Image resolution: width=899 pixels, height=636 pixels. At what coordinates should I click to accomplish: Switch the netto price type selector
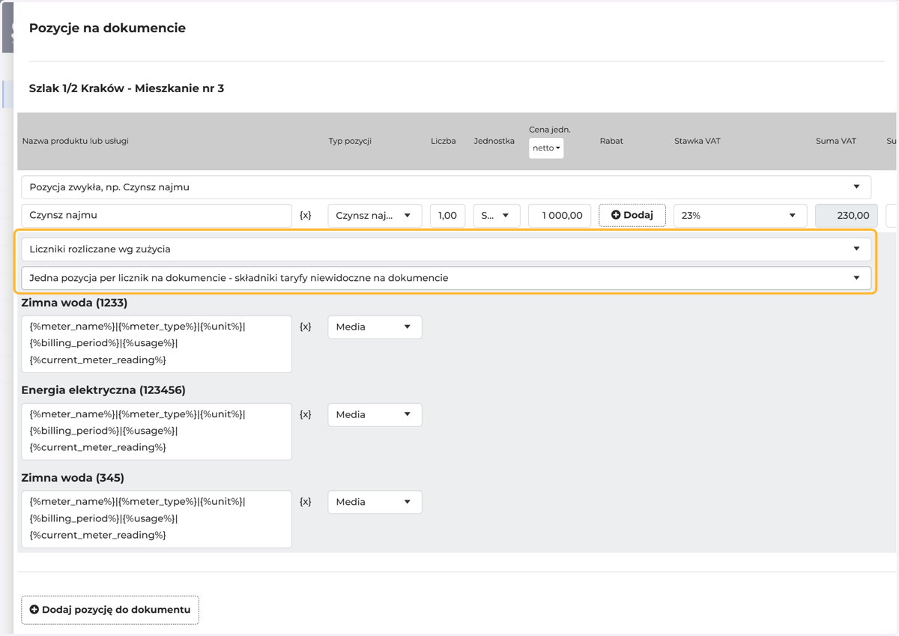pyautogui.click(x=546, y=148)
